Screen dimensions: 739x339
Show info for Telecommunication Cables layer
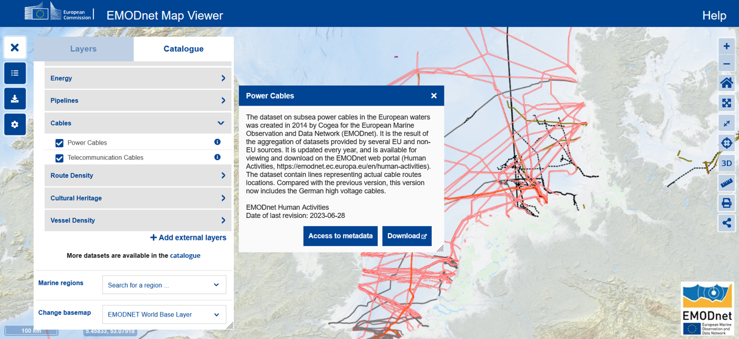[218, 157]
